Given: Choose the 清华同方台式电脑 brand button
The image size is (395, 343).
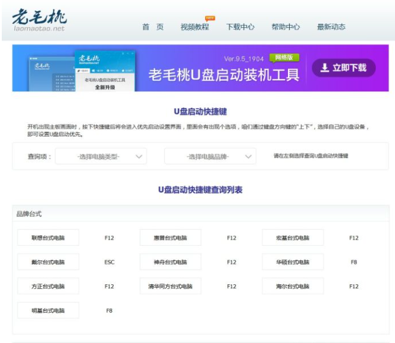Looking at the screenshot, I should (x=171, y=286).
